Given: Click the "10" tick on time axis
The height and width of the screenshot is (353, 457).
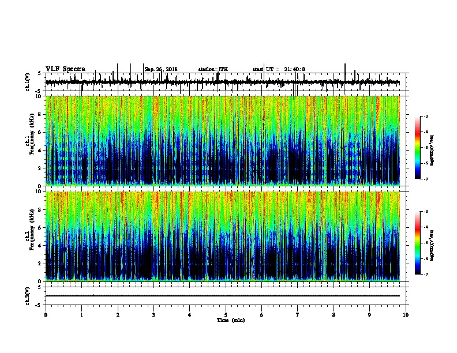Looking at the screenshot, I should click(406, 315).
